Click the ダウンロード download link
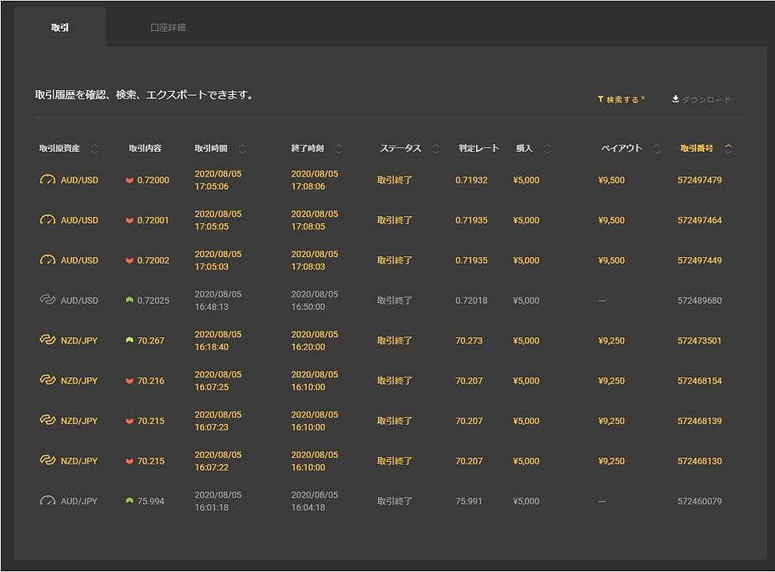The width and height of the screenshot is (775, 572). point(701,100)
